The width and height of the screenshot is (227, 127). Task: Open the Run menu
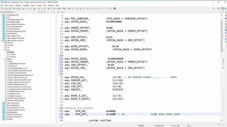[45, 5]
